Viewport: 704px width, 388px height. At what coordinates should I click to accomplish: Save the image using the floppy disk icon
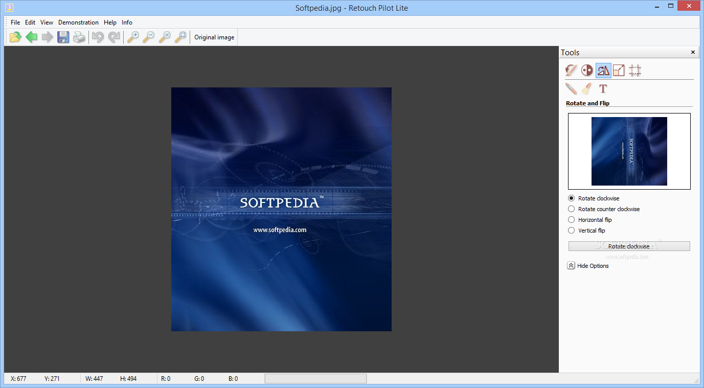click(63, 37)
